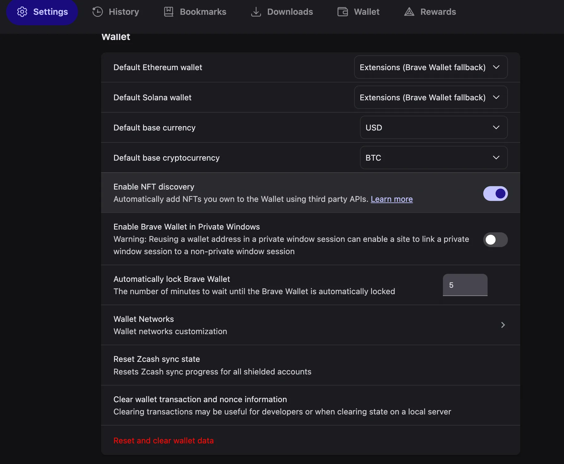
Task: Click Clear wallet transaction and nonce information
Action: point(311,405)
